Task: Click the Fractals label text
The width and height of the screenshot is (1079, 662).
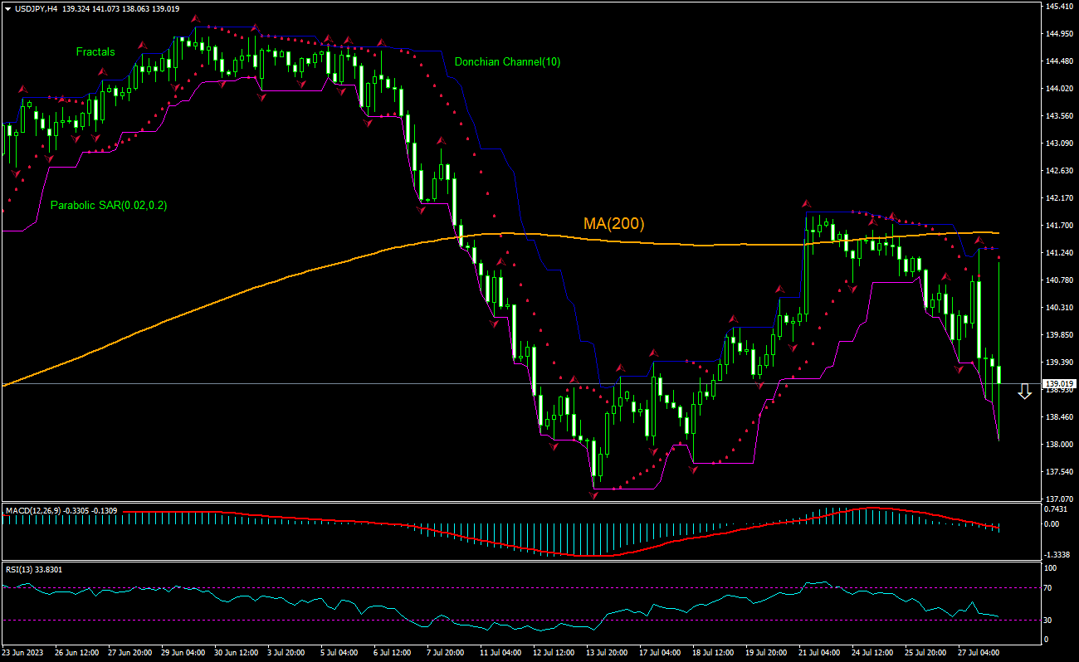Action: point(95,51)
